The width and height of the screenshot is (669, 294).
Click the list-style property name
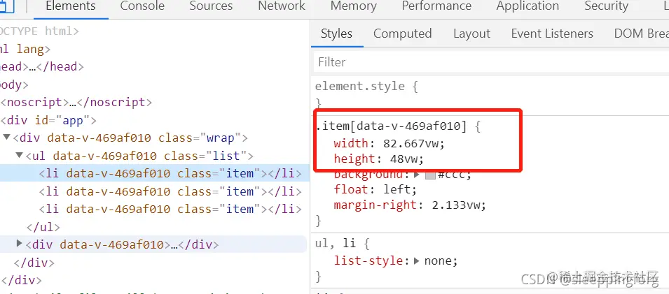(x=368, y=260)
